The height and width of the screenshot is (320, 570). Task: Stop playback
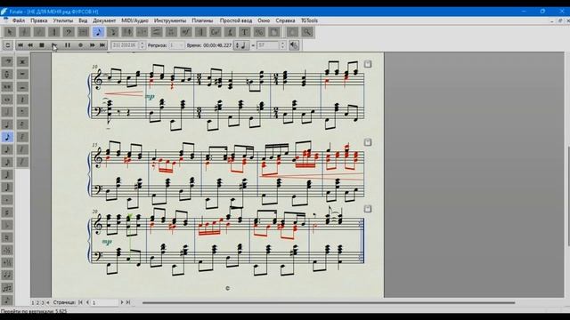[x=42, y=45]
